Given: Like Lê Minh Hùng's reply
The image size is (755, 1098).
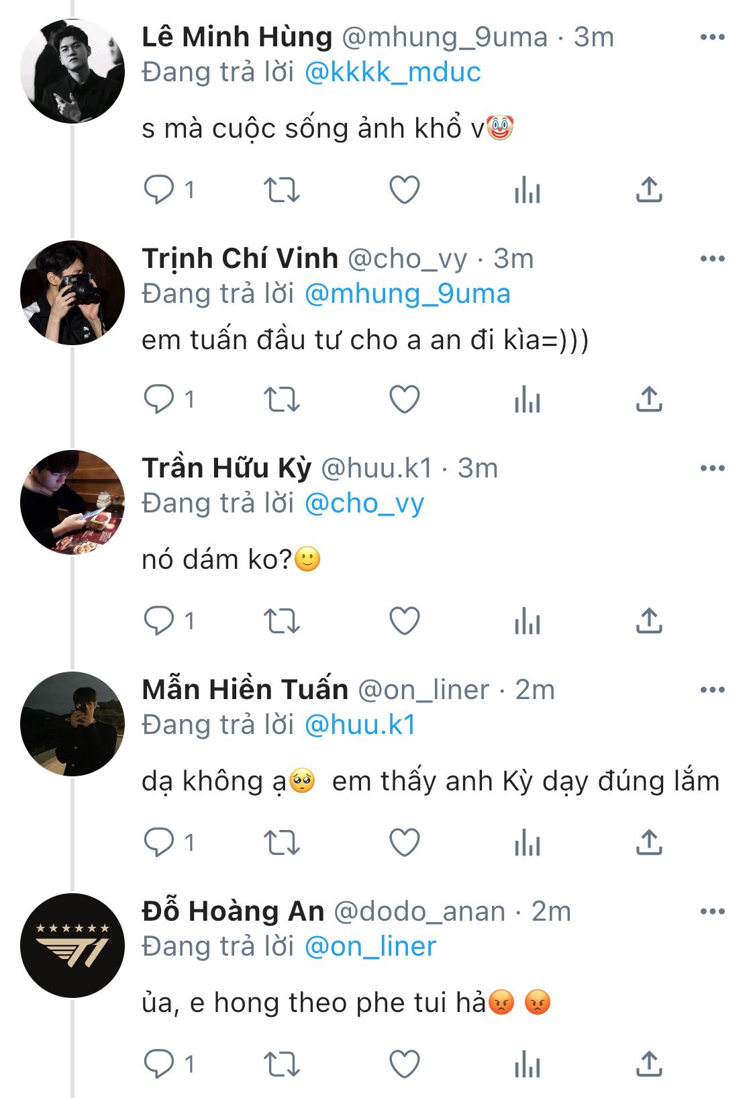Looking at the screenshot, I should pyautogui.click(x=405, y=190).
